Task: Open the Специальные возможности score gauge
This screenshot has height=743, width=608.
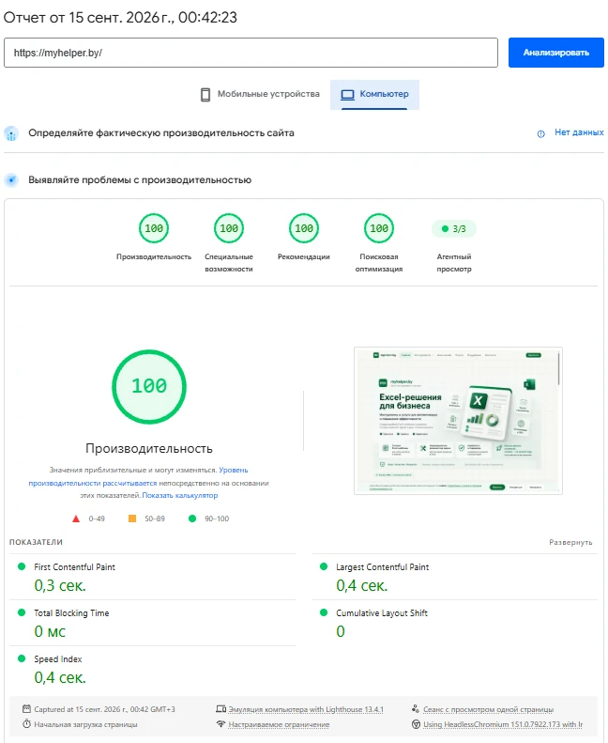Action: coord(229,228)
